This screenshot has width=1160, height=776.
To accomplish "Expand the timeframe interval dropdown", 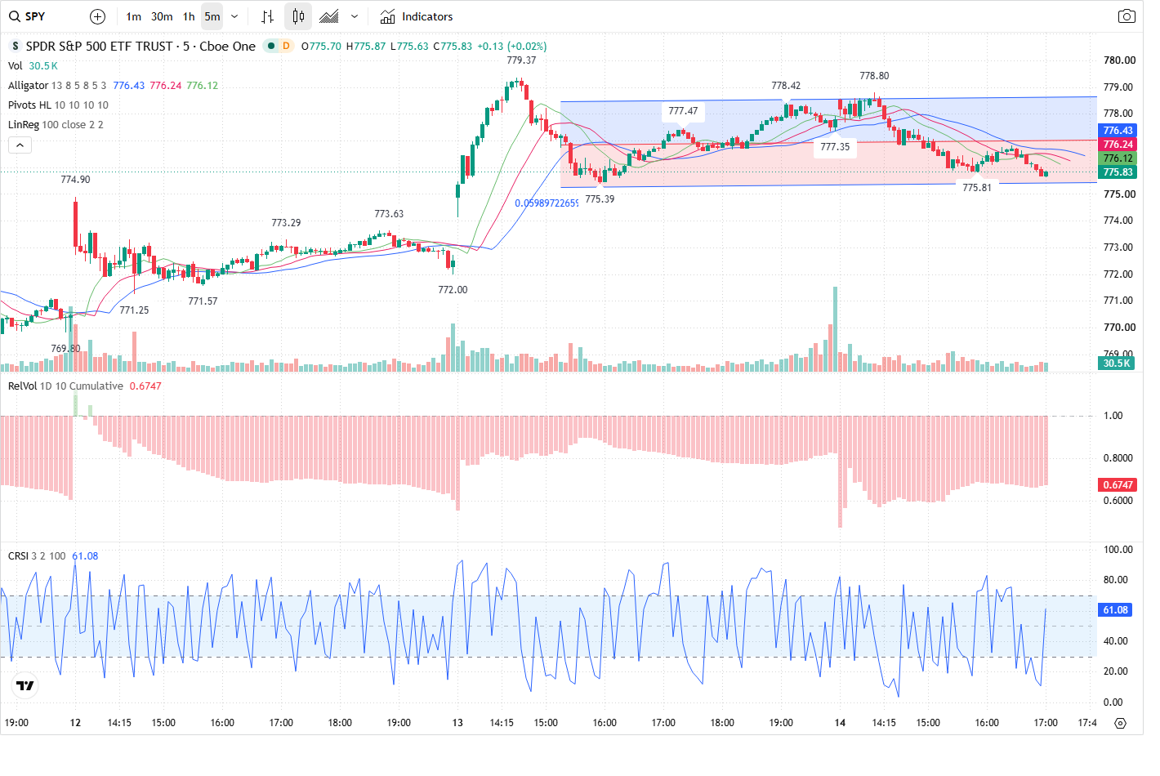I will click(234, 16).
